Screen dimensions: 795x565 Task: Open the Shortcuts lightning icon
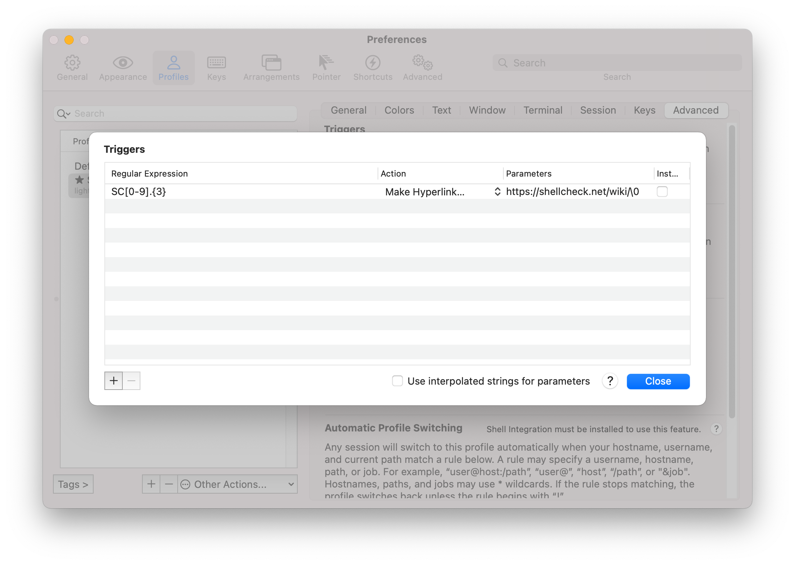pyautogui.click(x=373, y=63)
